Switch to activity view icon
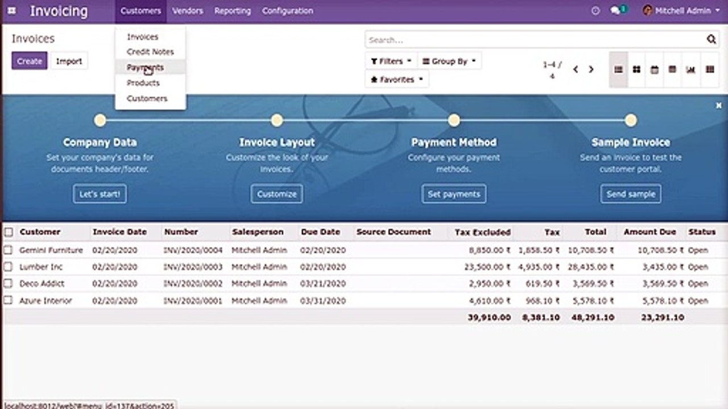The image size is (728, 409). [x=710, y=69]
